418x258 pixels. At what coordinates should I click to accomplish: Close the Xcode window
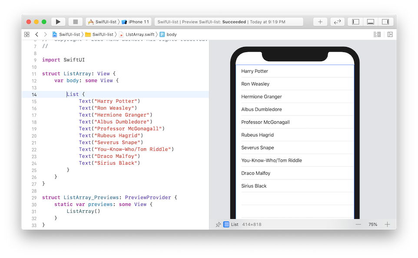point(29,22)
